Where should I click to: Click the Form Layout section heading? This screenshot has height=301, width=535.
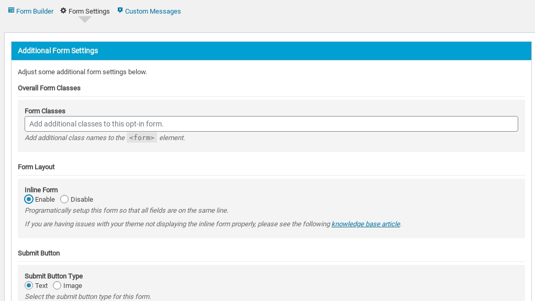(x=36, y=167)
